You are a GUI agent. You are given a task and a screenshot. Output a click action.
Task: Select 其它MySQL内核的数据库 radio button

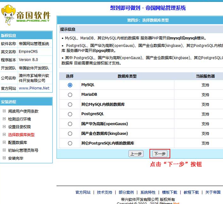pyautogui.click(x=70, y=105)
